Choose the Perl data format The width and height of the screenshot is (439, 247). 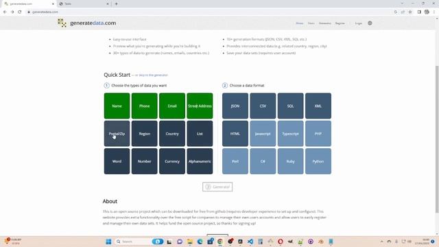pyautogui.click(x=235, y=161)
